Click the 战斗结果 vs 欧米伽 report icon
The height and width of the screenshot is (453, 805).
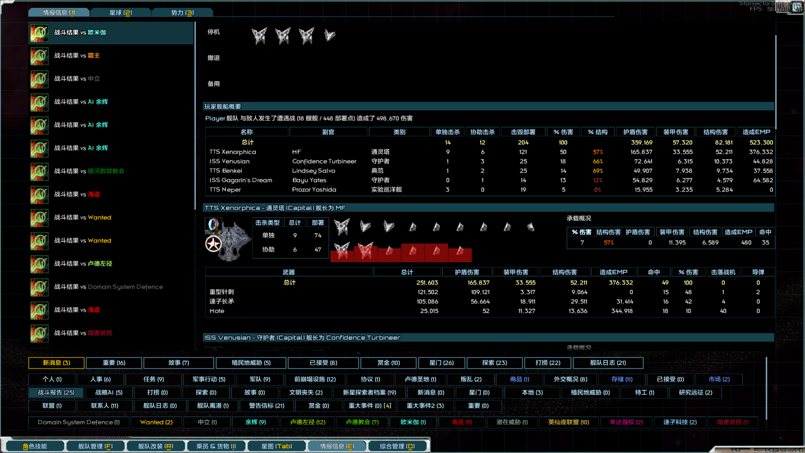pos(40,33)
